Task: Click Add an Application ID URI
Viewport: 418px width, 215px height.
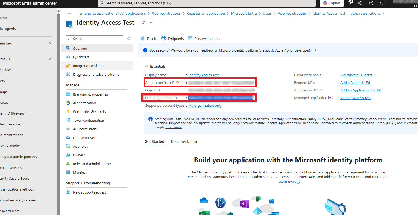Action: (361, 90)
